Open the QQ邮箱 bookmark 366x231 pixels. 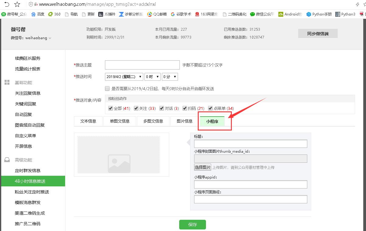149,14
